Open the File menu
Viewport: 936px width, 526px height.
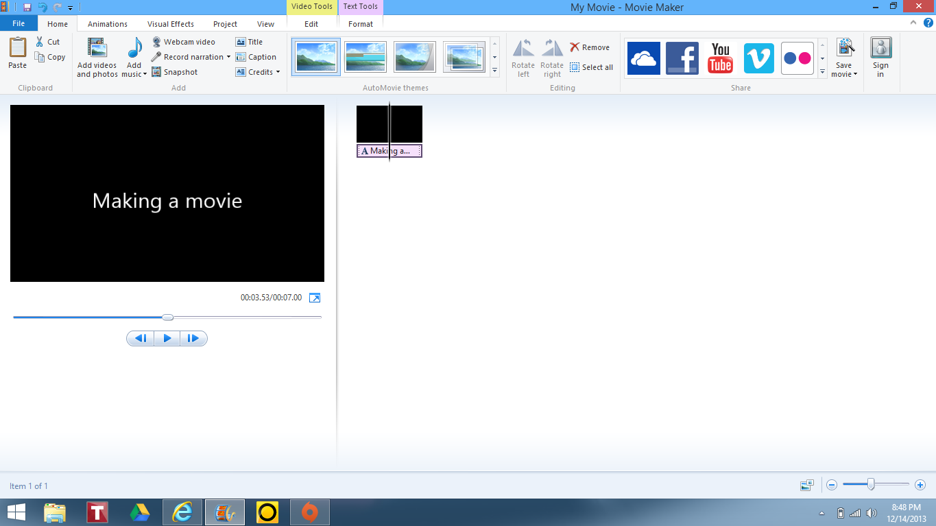19,23
